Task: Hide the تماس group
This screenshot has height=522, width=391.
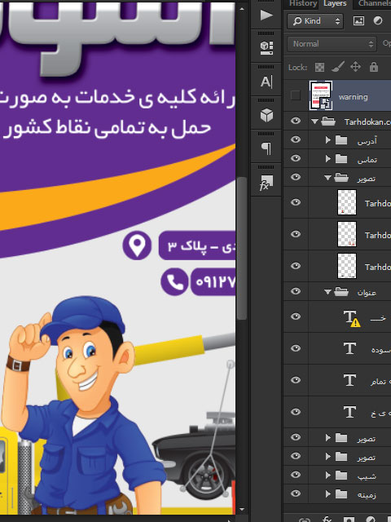Action: 296,158
